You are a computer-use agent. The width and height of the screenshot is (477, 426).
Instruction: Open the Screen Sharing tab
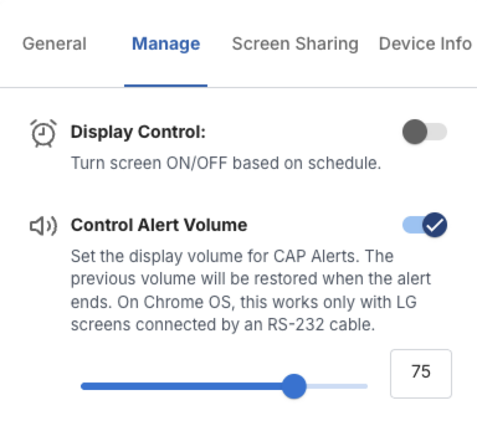pos(295,44)
